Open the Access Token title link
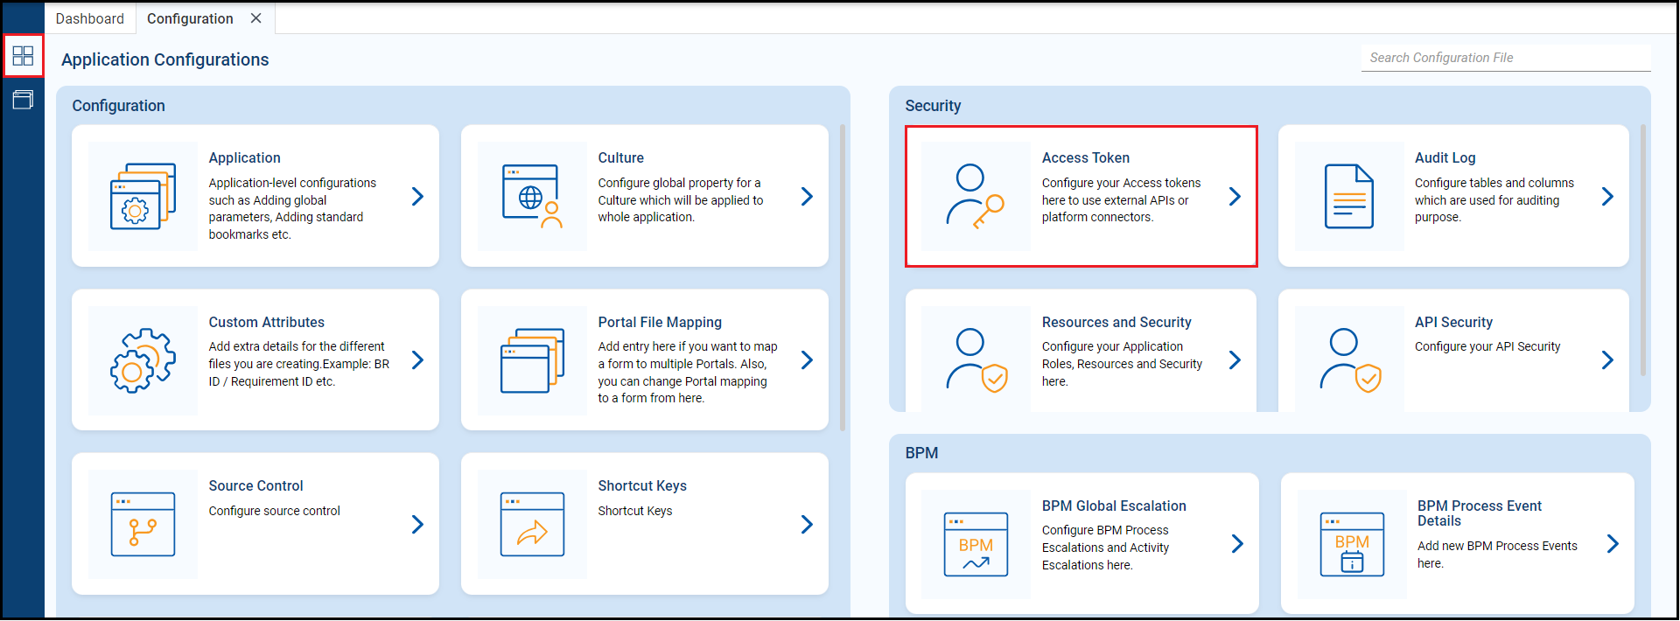Image resolution: width=1680 pixels, height=621 pixels. (x=1085, y=157)
